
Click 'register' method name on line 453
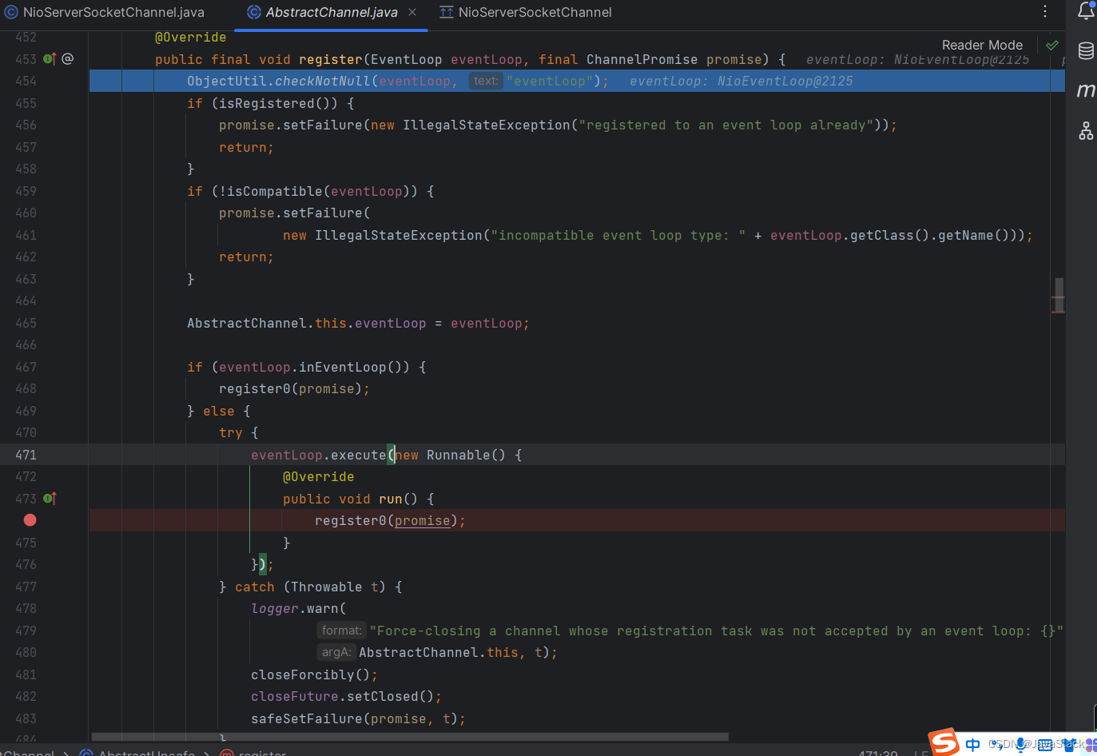(331, 59)
